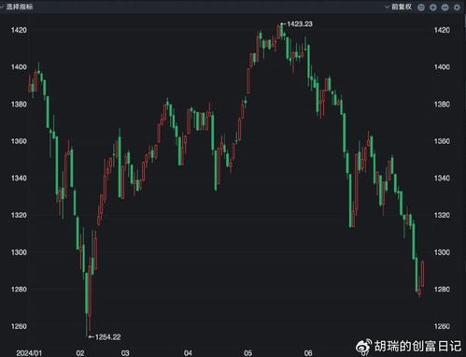Open the 选择指标 indicator dropdown
Image resolution: width=466 pixels, height=357 pixels.
17,7
